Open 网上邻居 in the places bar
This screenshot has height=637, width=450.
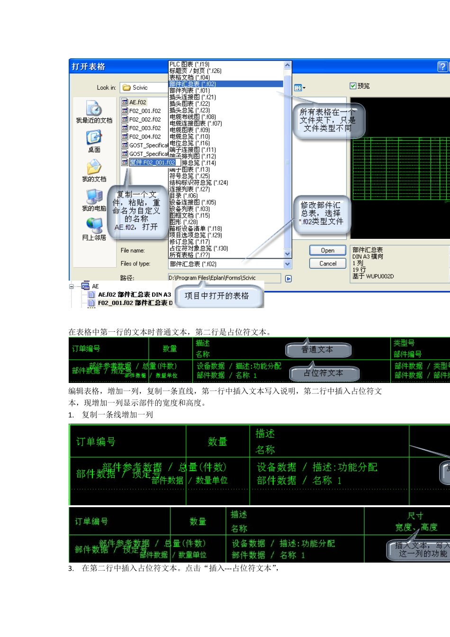(94, 230)
